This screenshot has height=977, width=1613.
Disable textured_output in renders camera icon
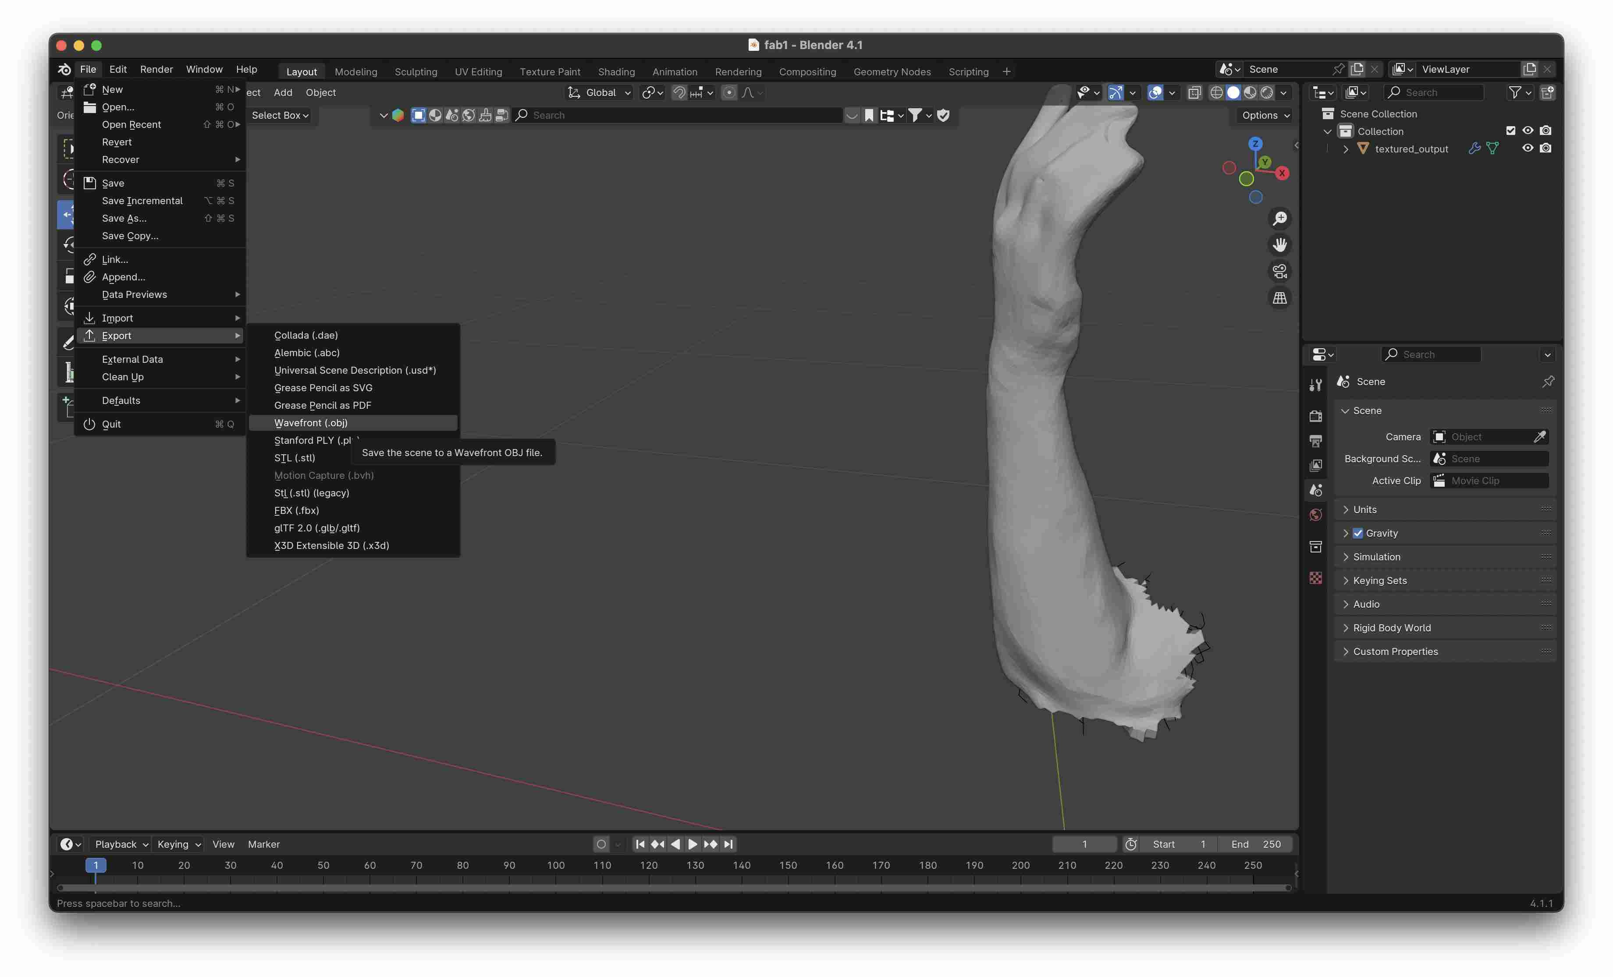click(1545, 149)
